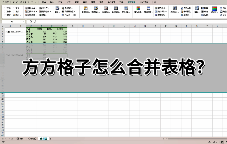Click the first quick access toolbar icon
This screenshot has width=227, height=144.
point(14,2)
